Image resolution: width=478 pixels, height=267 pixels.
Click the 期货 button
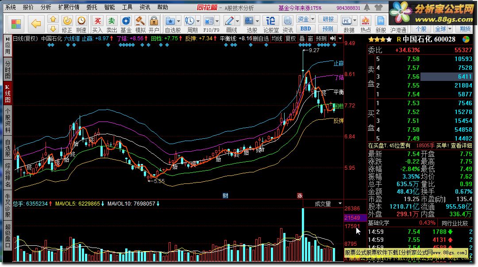pos(465,29)
